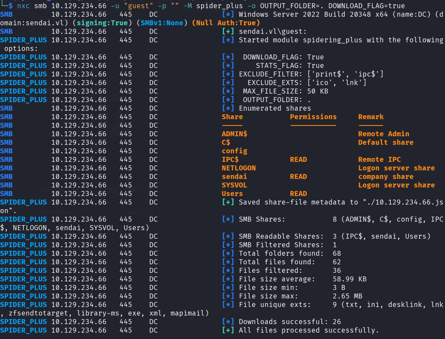The width and height of the screenshot is (445, 339).
Task: Click the "SMB Shares:" statistic label
Action: coord(262,219)
